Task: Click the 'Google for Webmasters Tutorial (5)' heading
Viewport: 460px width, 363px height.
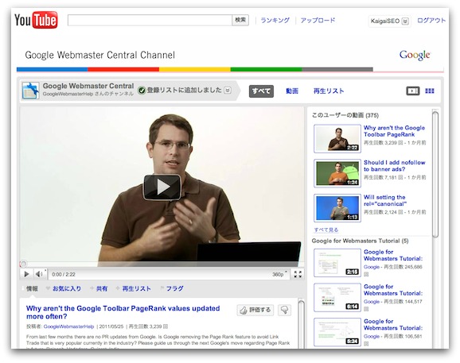Action: (360, 241)
